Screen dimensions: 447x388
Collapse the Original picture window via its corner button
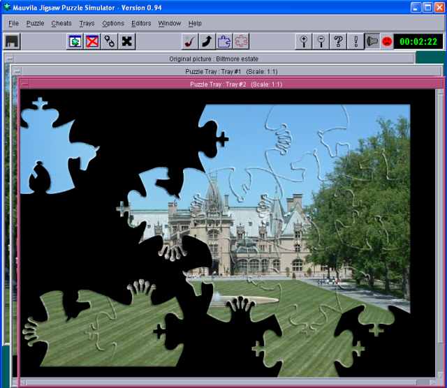pos(9,59)
